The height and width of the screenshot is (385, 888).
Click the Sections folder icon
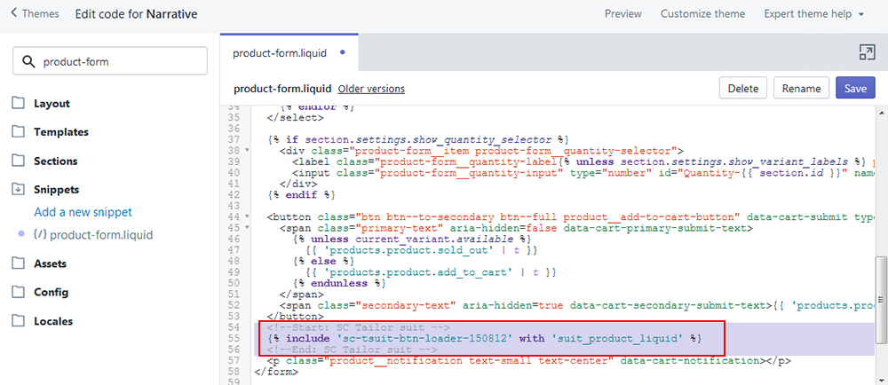tap(19, 161)
